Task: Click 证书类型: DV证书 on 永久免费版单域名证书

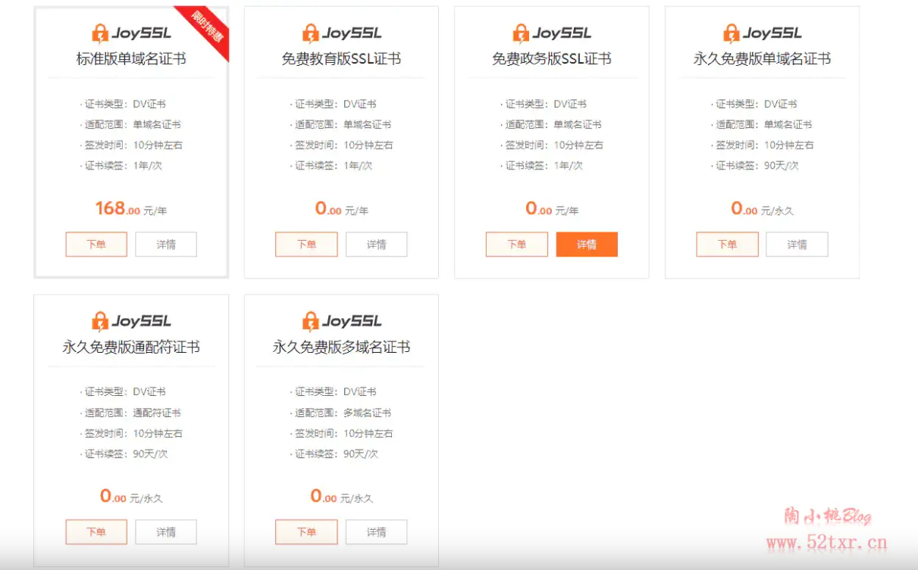Action: 754,104
